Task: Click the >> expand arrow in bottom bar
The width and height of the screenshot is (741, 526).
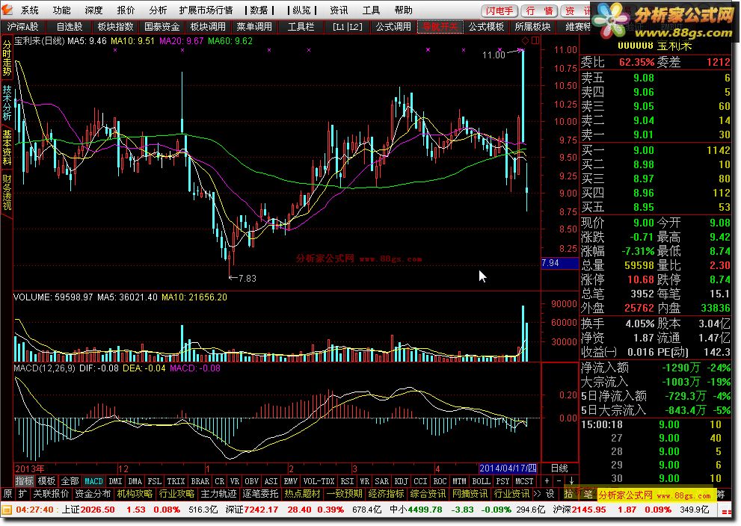Action: click(538, 494)
